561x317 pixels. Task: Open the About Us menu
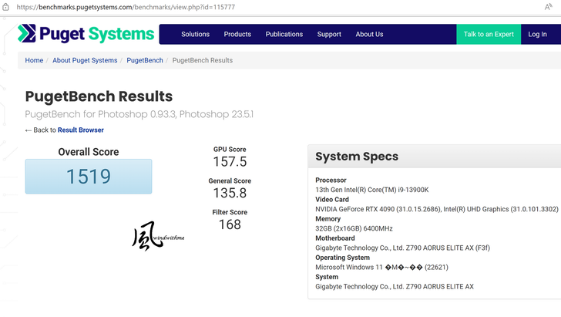pyautogui.click(x=369, y=34)
